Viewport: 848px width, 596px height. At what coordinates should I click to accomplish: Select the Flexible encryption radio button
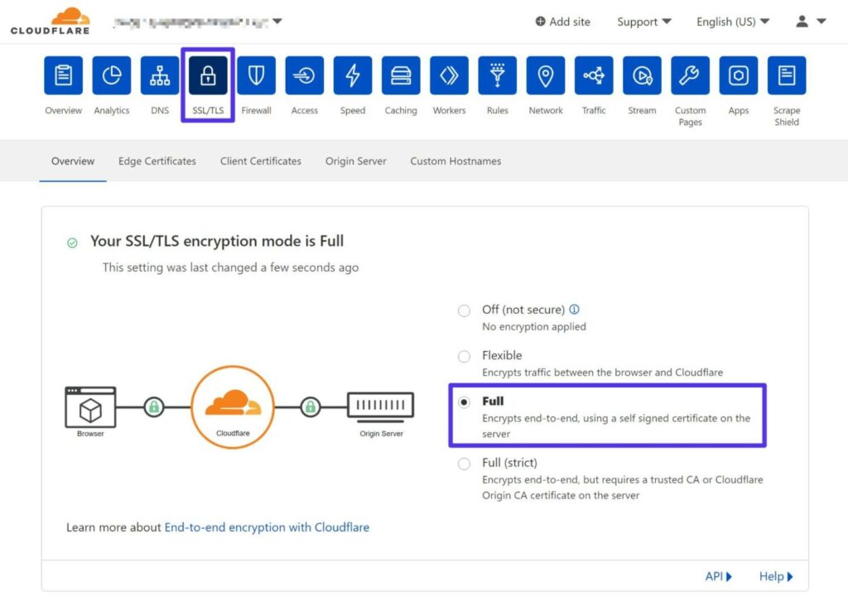click(464, 356)
